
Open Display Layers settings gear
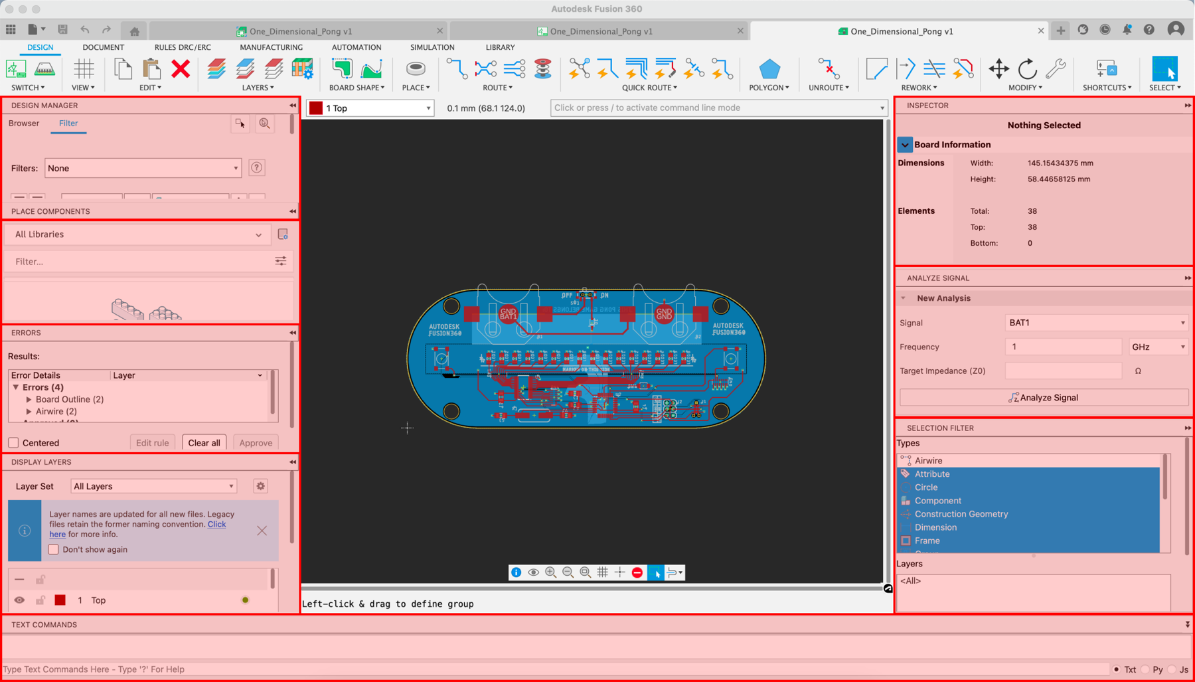point(261,486)
